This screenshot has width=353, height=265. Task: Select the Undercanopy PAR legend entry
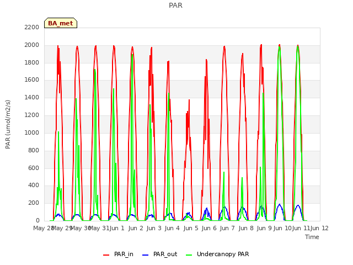(x=217, y=254)
